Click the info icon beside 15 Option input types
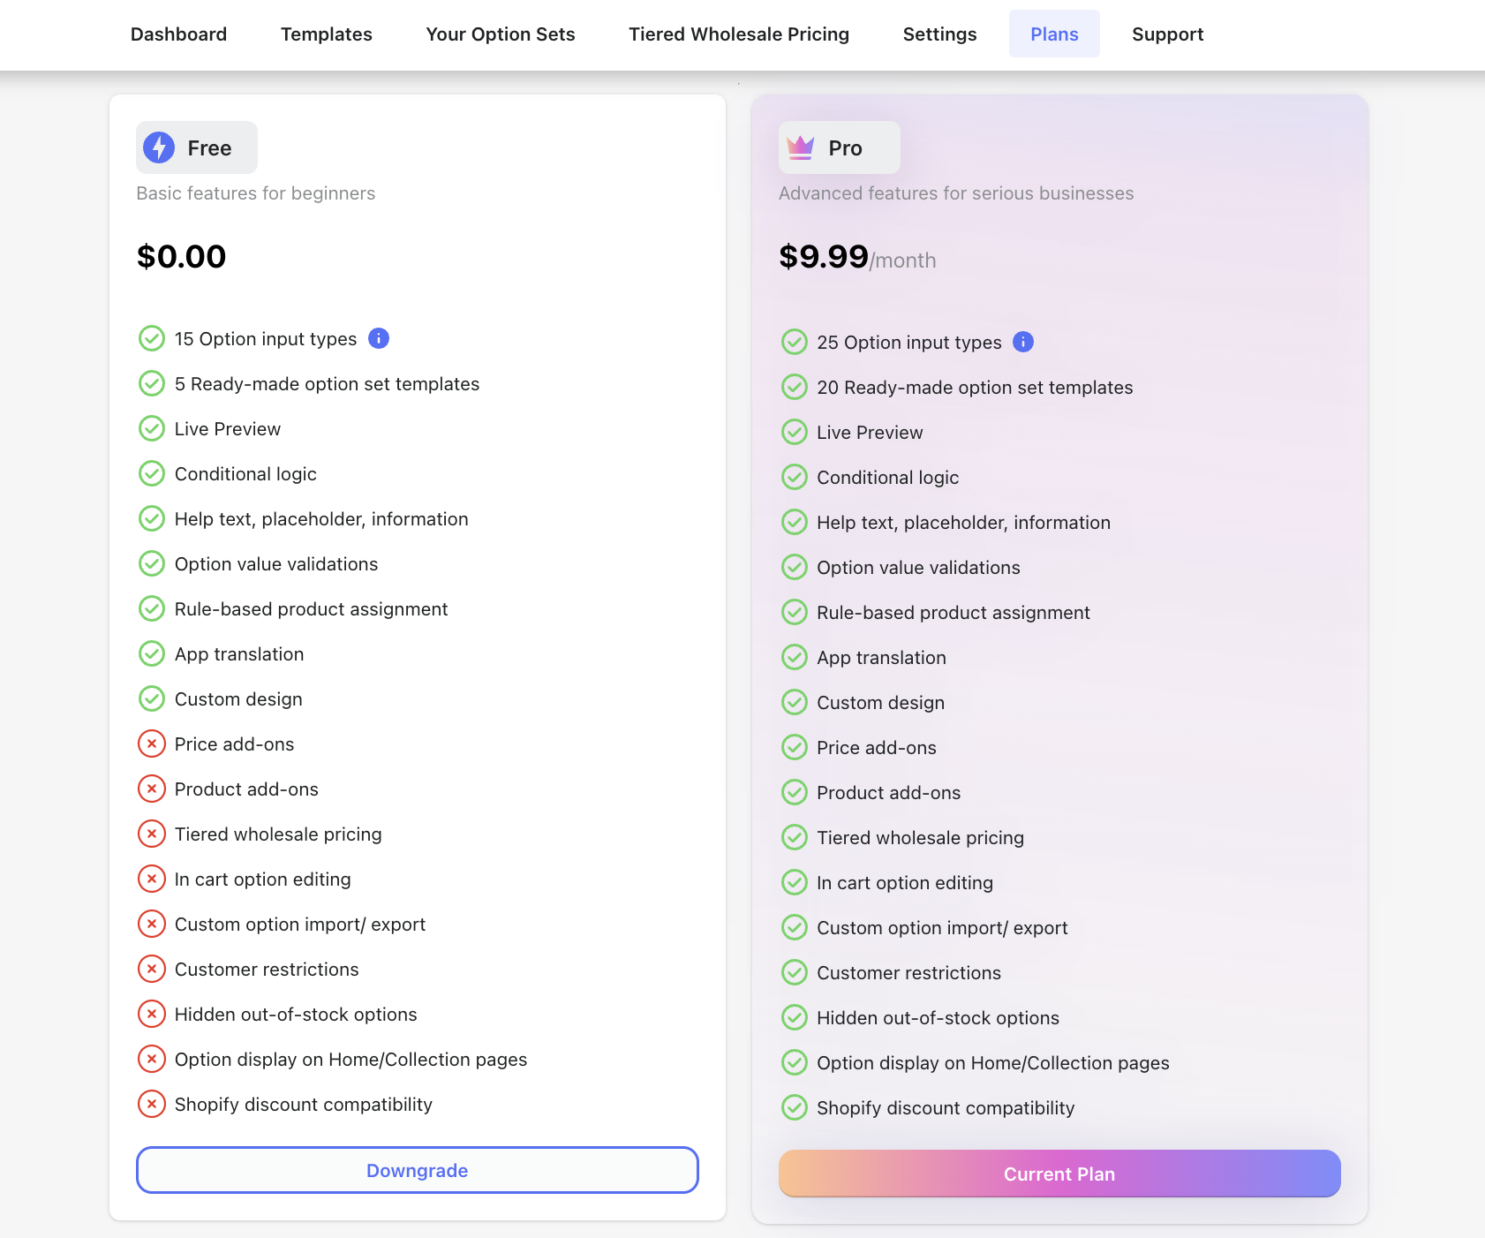The height and width of the screenshot is (1238, 1485). pyautogui.click(x=379, y=338)
